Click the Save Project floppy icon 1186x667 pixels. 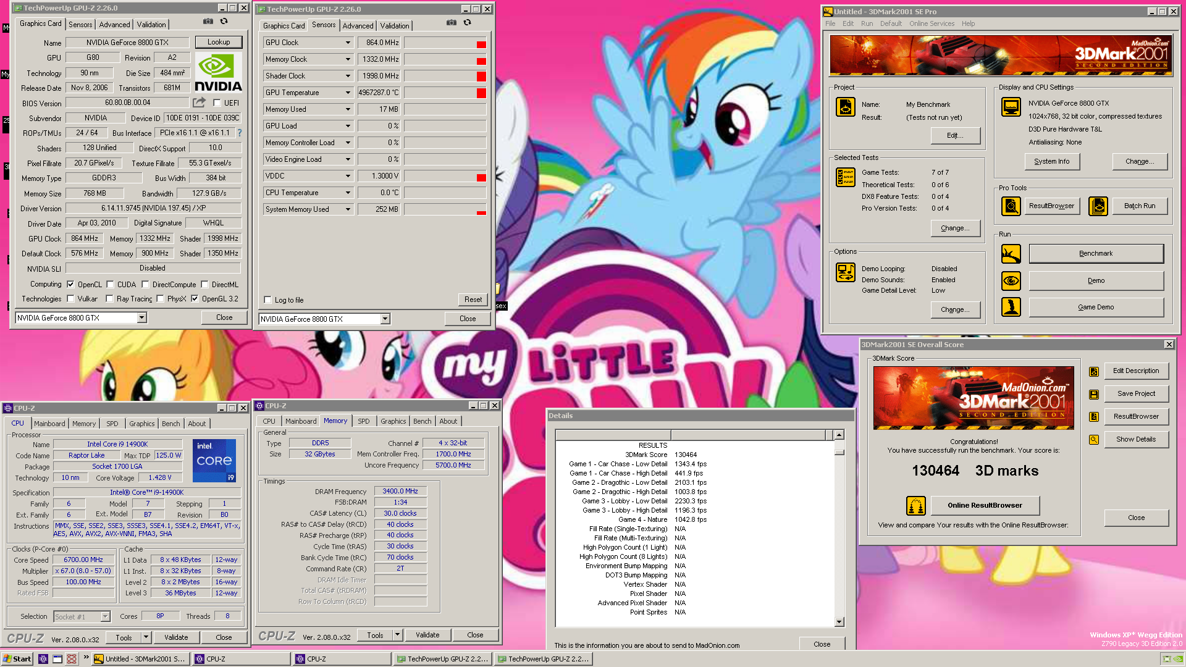click(1094, 395)
